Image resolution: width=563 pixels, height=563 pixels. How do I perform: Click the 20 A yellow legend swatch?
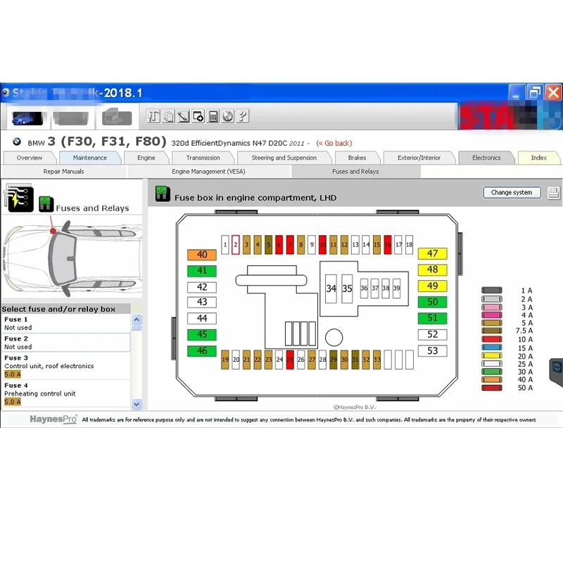tap(491, 356)
